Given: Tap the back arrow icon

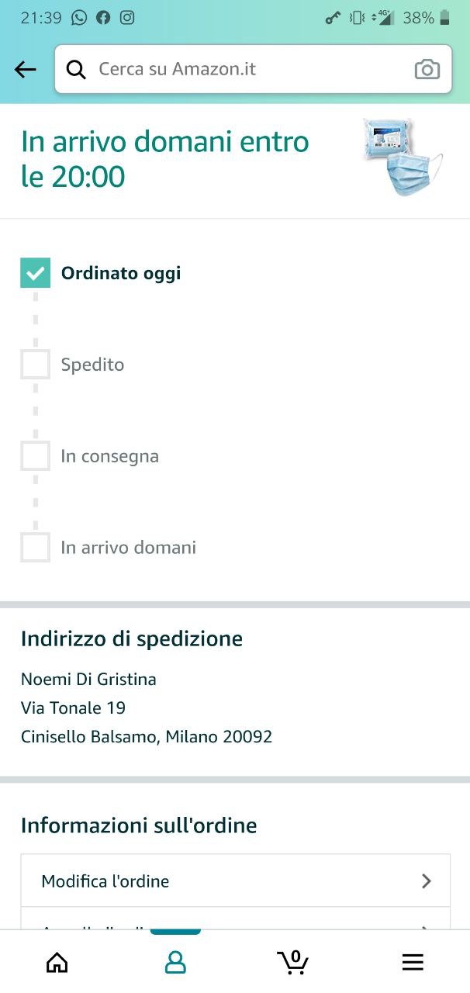Looking at the screenshot, I should 26,70.
